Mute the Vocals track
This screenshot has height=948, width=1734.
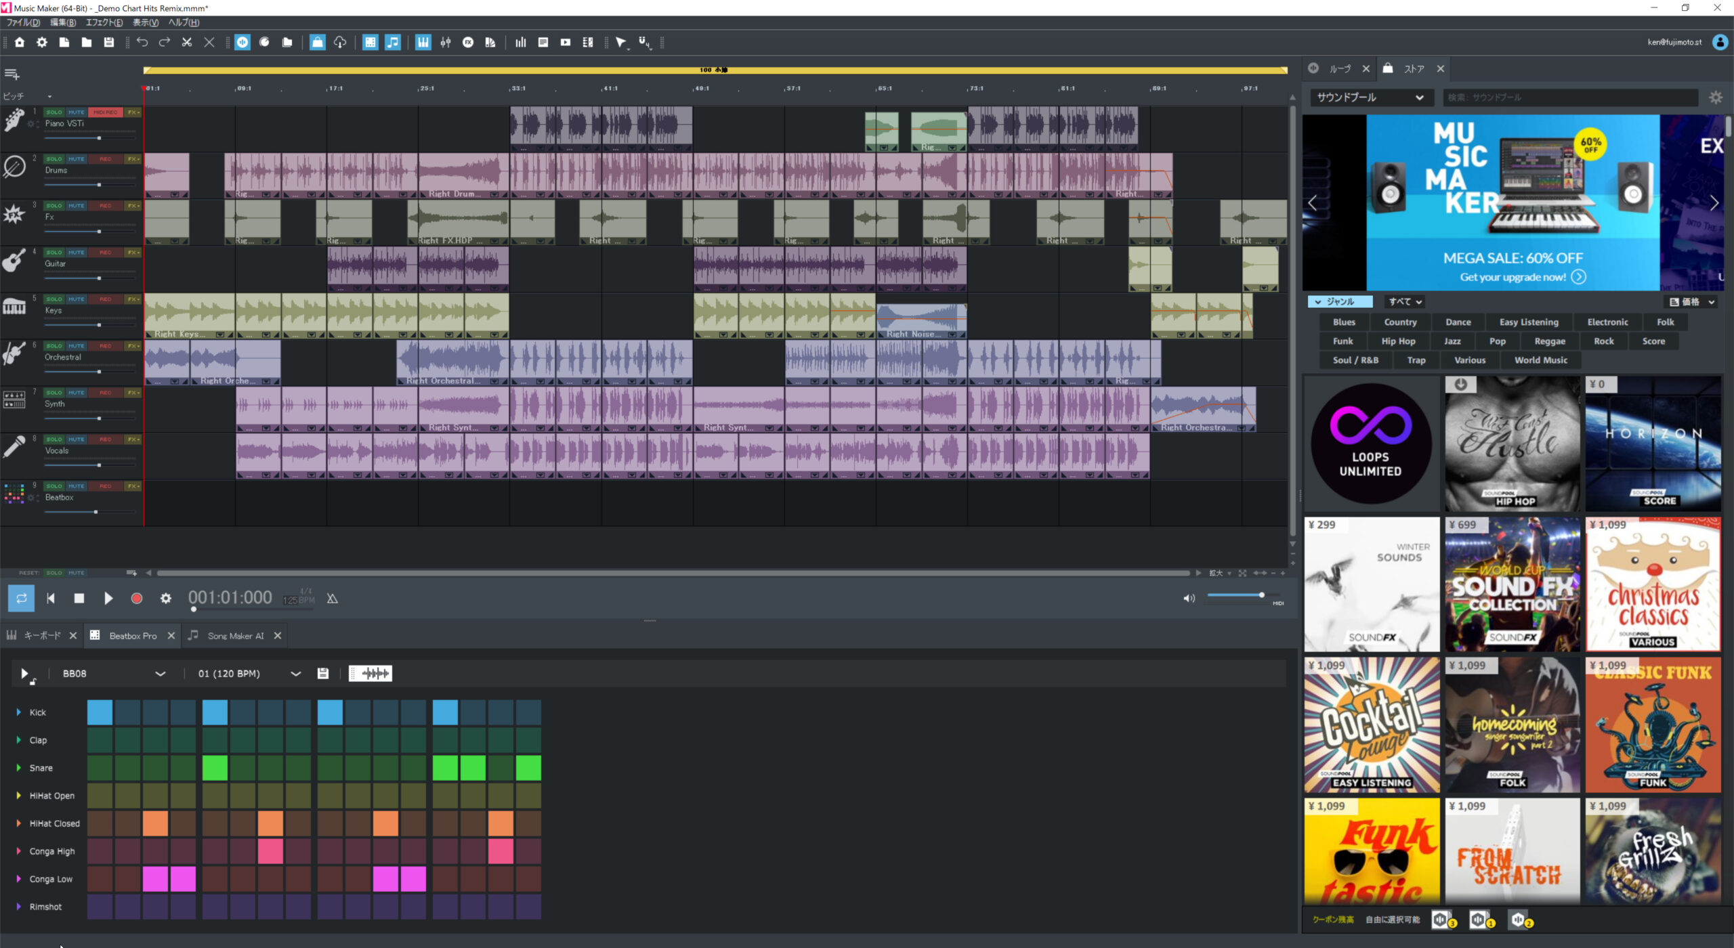pyautogui.click(x=77, y=439)
